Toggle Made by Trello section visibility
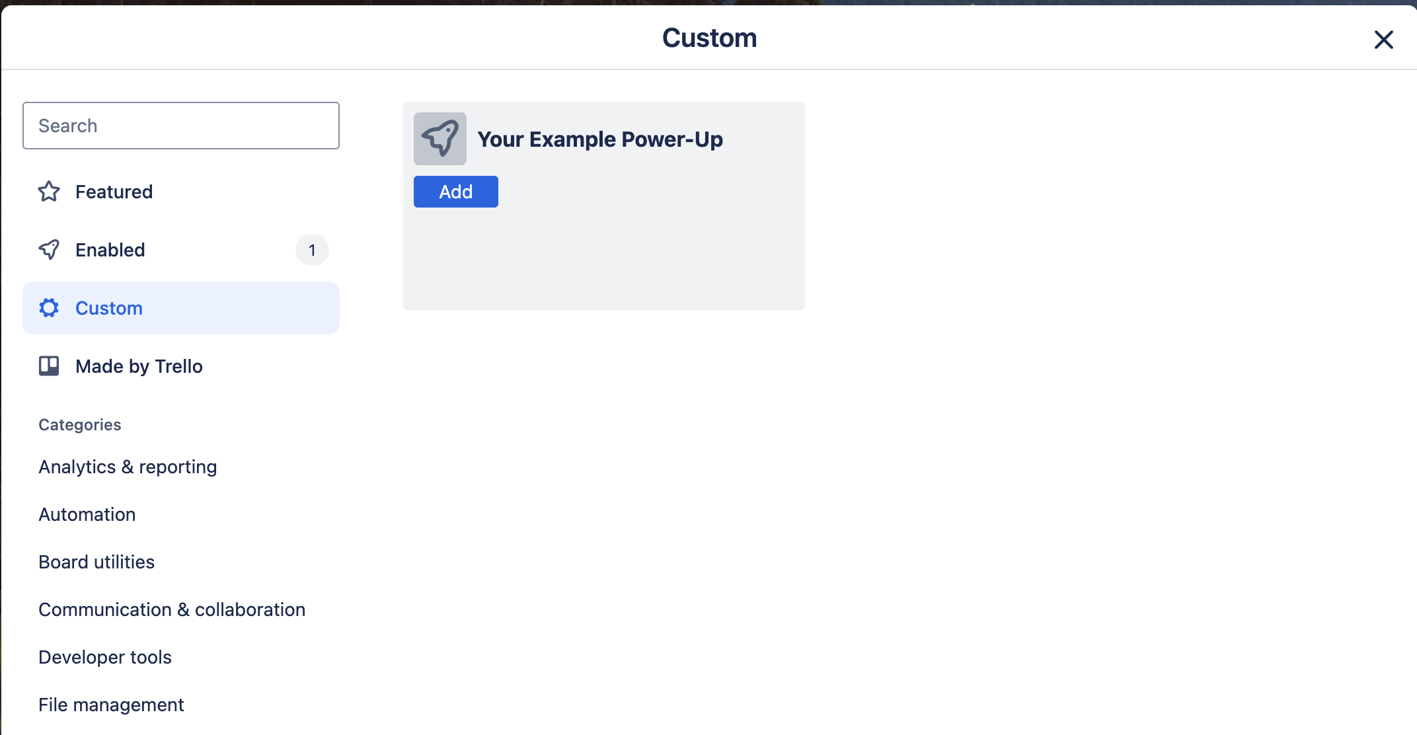 (x=139, y=366)
